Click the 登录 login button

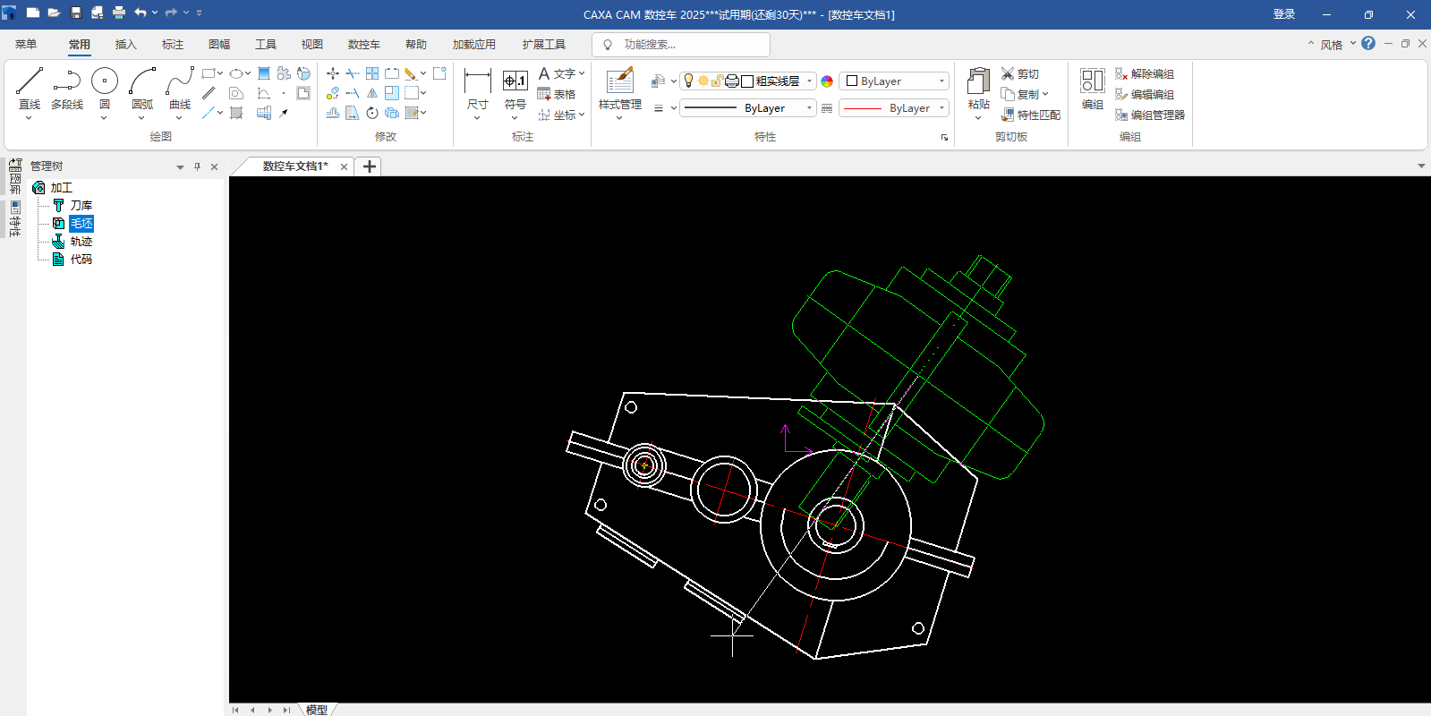tap(1284, 14)
